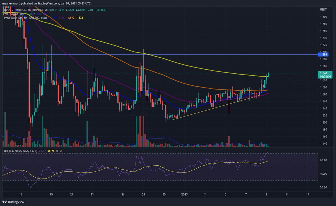This screenshot has width=336, height=206.
Task: Click the orange EMA value 1.592 in legend
Action: tap(71, 18)
